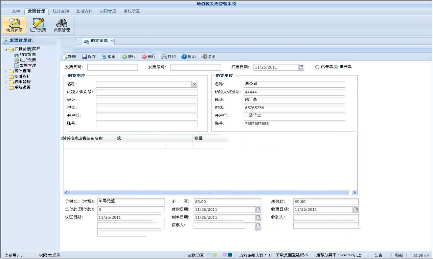
Task: Add a row with 增行
Action: pos(129,57)
